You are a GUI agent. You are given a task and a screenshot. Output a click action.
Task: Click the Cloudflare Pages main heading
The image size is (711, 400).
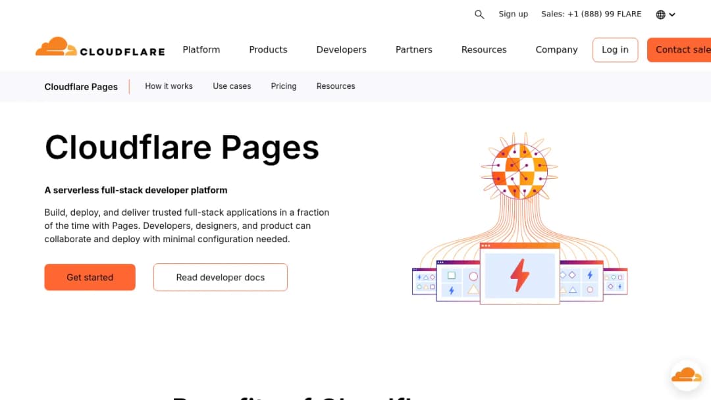point(182,147)
